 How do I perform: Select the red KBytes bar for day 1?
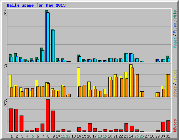point(11,120)
